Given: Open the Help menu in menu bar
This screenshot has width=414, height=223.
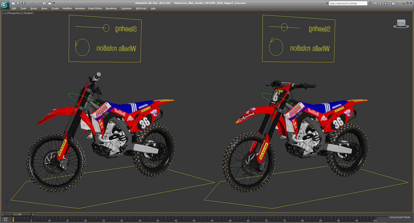Looking at the screenshot, I should [x=153, y=8].
